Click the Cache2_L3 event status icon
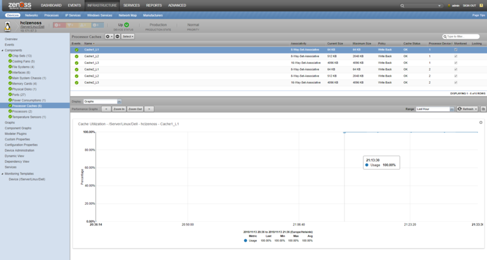Viewport: 487px width, 260px height. [77, 83]
